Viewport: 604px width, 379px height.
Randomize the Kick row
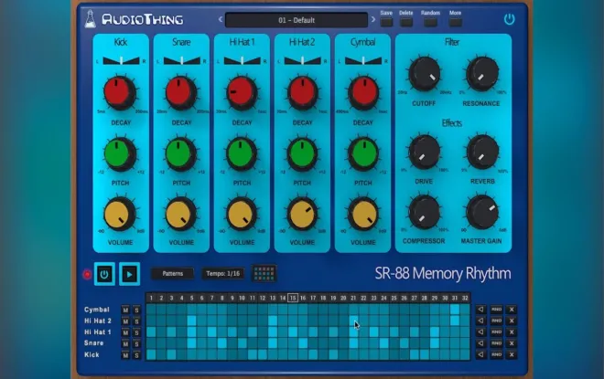coord(497,354)
